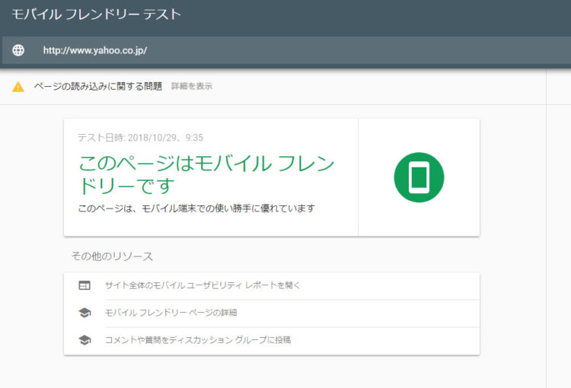Click the URL field showing http://www.yahoo.co.jp/
Screen dimensions: 571x388
click(94, 50)
